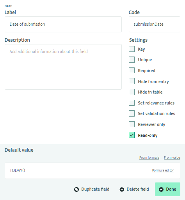Check the Hide in table option
Viewport: 185px width, 200px height.
tap(132, 92)
